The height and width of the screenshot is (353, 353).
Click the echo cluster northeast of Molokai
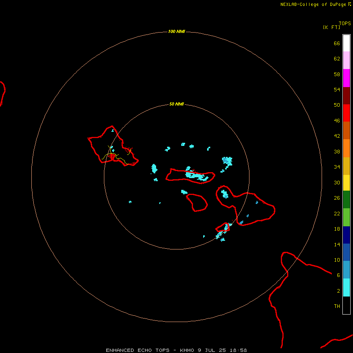point(227,162)
